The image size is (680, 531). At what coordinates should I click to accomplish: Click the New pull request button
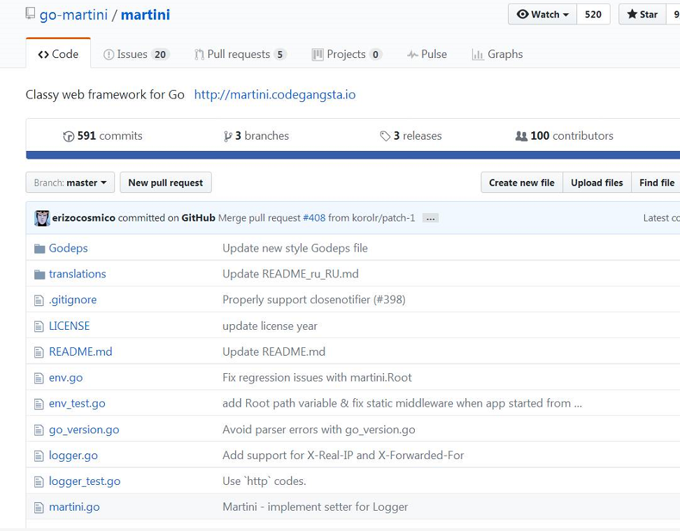tap(166, 182)
